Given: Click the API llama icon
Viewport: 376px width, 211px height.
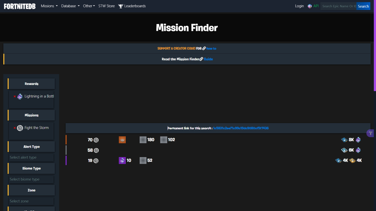Looking at the screenshot, I should click(310, 6).
